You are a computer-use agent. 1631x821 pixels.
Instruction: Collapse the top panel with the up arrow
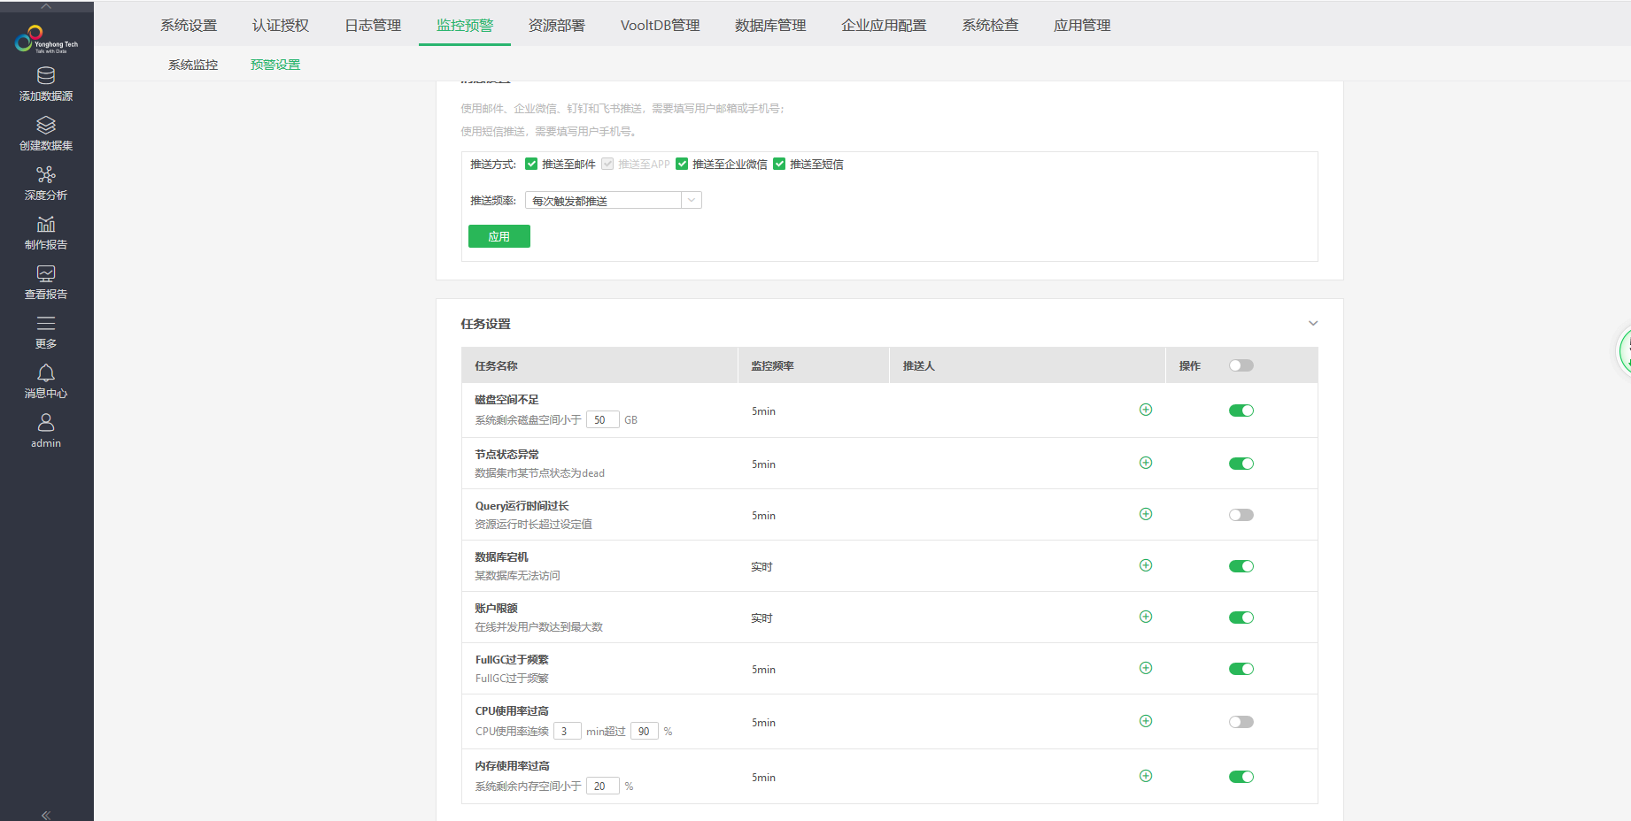pyautogui.click(x=46, y=6)
